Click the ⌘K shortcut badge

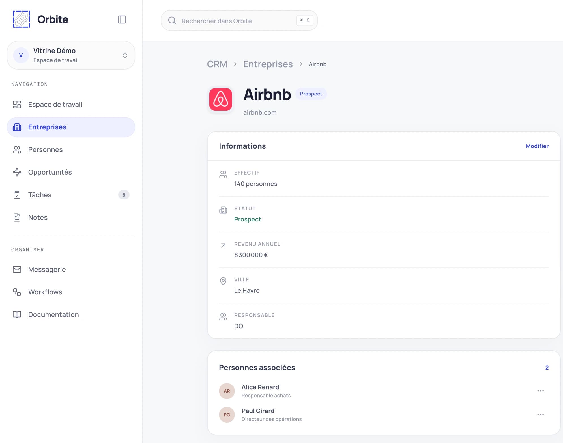[x=305, y=20]
